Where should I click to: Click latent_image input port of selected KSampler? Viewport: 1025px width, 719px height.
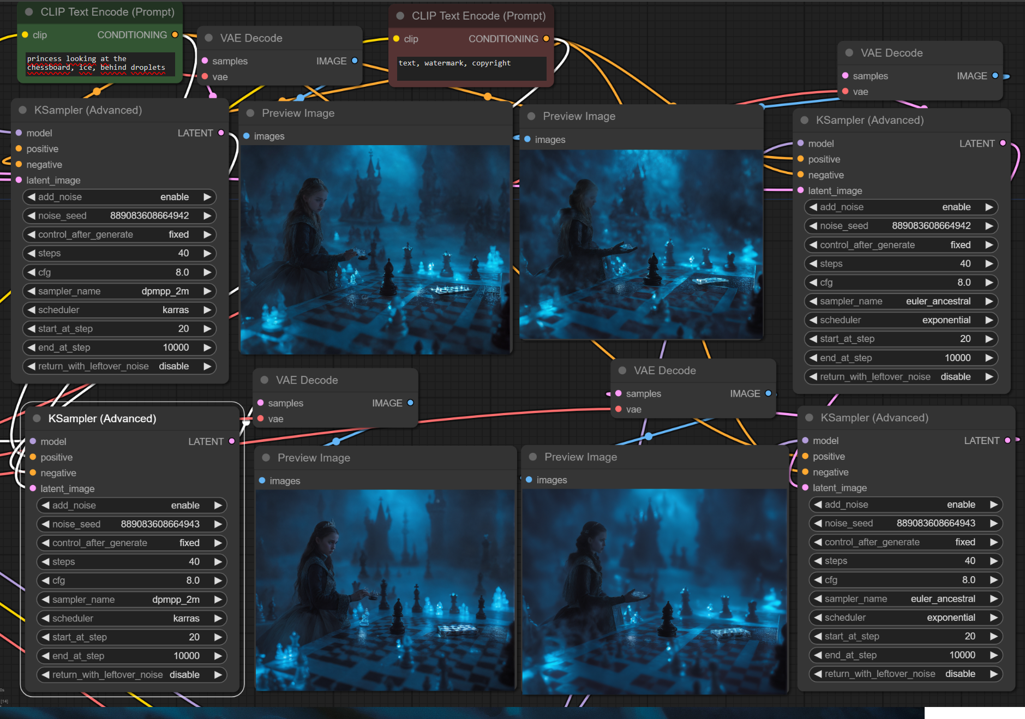pos(33,489)
